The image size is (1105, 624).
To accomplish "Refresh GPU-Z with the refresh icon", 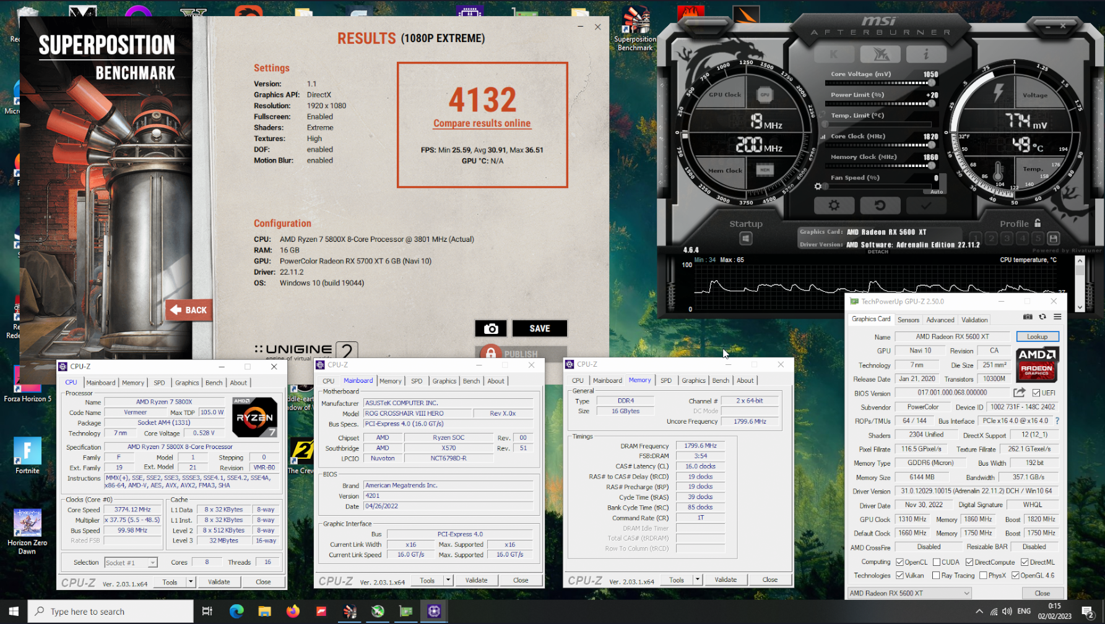I will (1042, 317).
